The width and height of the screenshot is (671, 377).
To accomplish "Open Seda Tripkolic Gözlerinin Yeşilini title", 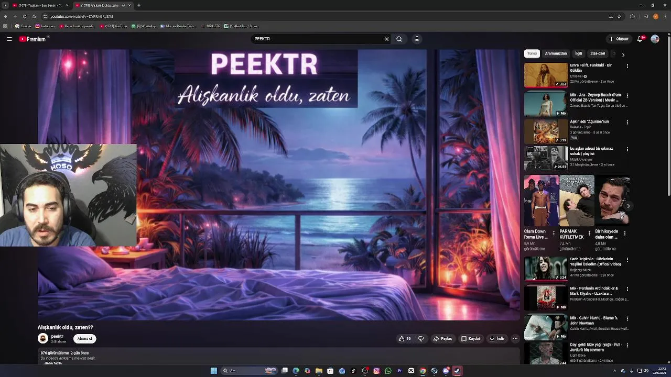I will coord(596,262).
